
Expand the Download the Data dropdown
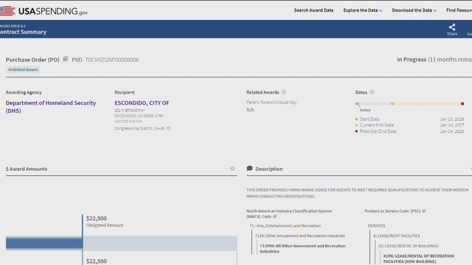tap(414, 10)
